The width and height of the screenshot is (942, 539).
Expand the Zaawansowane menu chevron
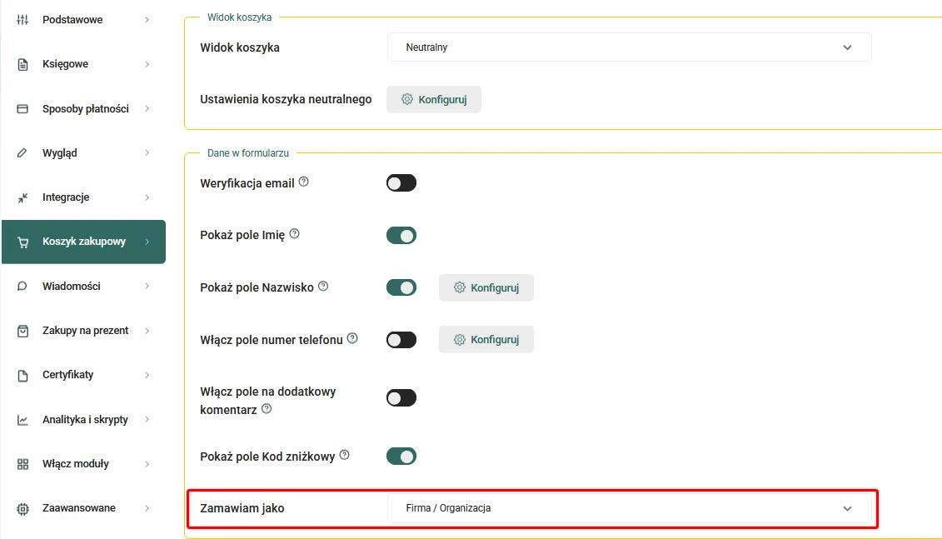(x=147, y=508)
